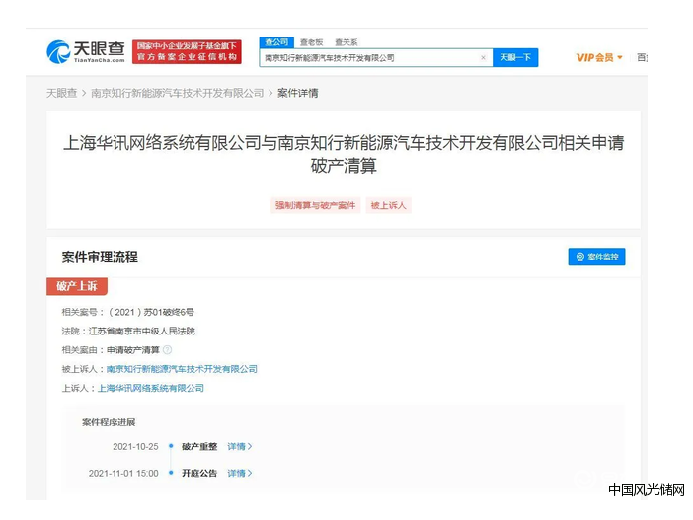693x520 pixels.
Task: Click the help question mark next to 申请破产清算
Action: pos(167,350)
